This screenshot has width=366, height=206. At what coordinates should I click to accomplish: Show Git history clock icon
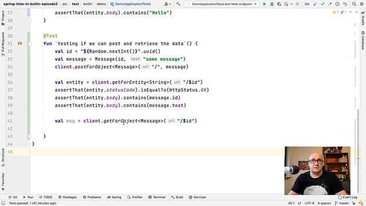(x=337, y=4)
